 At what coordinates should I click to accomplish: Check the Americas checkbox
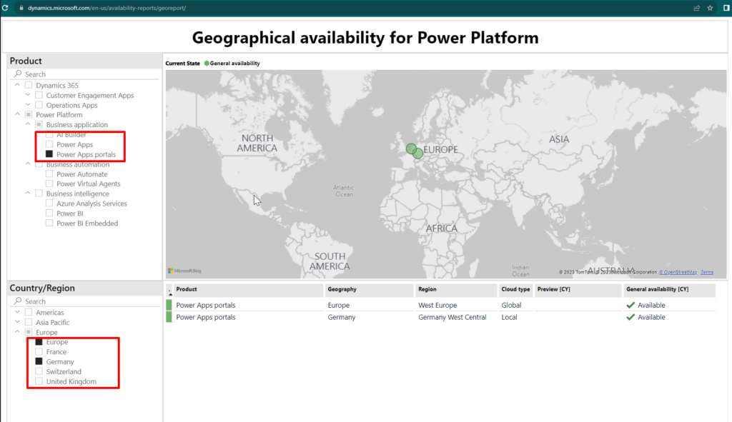[x=29, y=312]
